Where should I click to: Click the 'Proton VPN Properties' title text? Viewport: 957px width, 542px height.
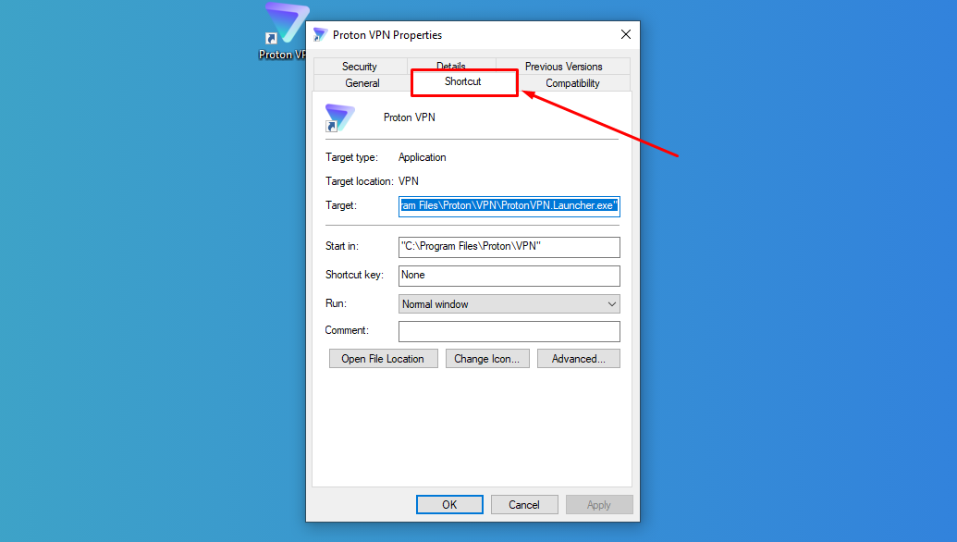click(386, 35)
